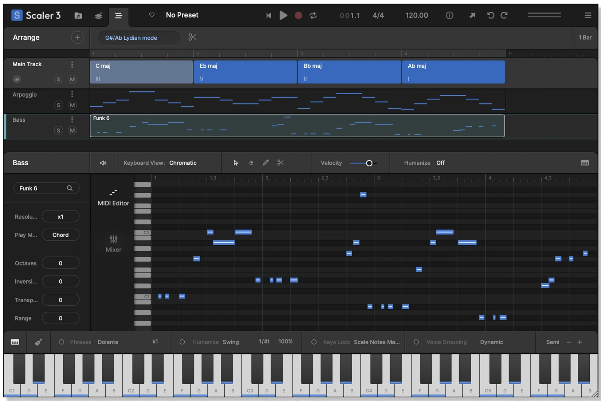Select the Bb maj chord block
This screenshot has width=601, height=401.
click(x=349, y=72)
